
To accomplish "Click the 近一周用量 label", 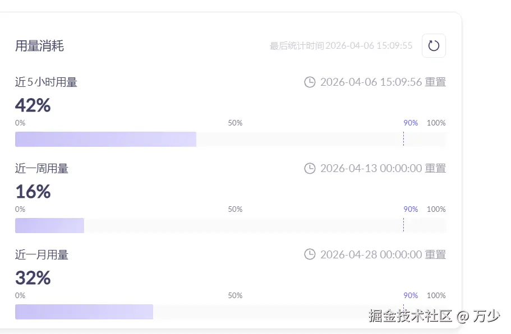I will point(42,168).
